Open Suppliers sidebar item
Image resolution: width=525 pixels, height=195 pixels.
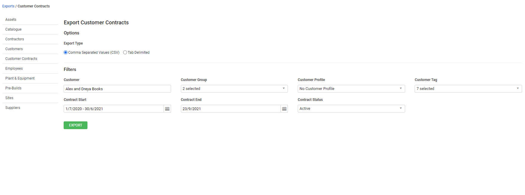coord(30,108)
